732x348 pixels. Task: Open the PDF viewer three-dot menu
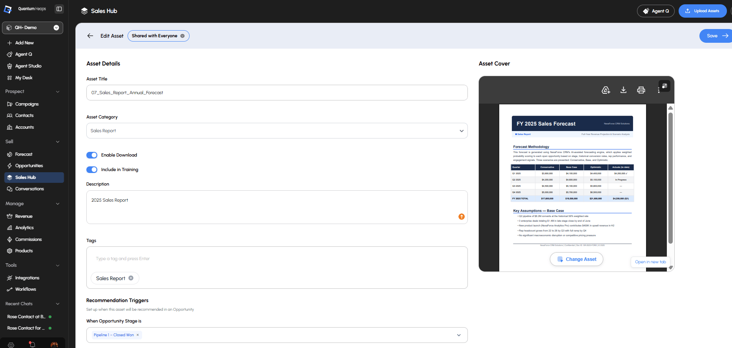coord(658,90)
